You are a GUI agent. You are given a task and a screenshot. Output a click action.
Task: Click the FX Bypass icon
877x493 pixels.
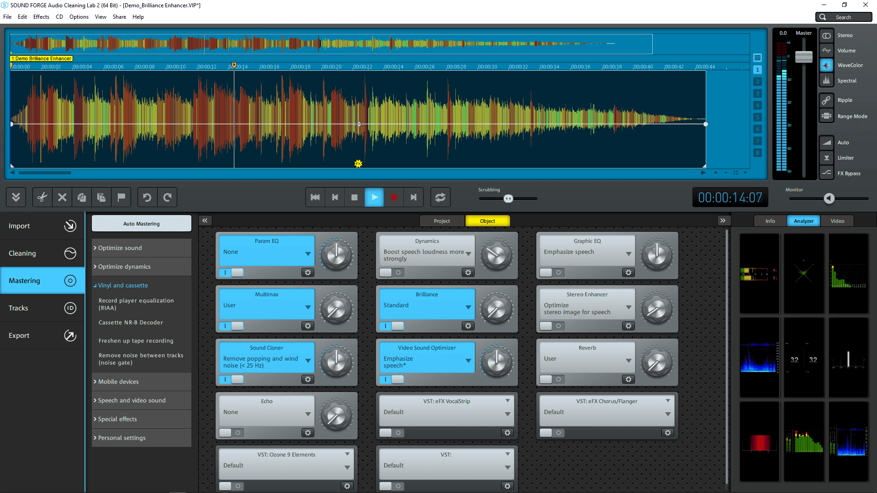pyautogui.click(x=826, y=173)
